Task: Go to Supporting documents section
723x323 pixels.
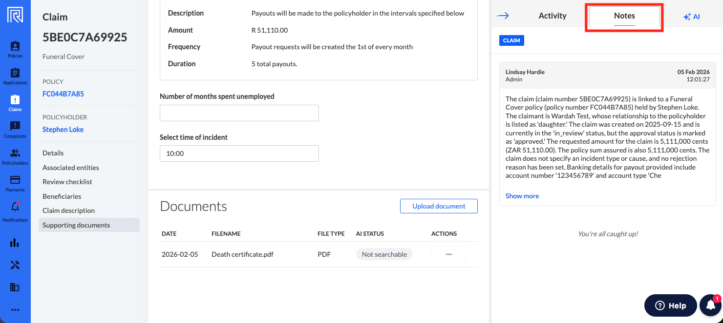Action: point(89,225)
